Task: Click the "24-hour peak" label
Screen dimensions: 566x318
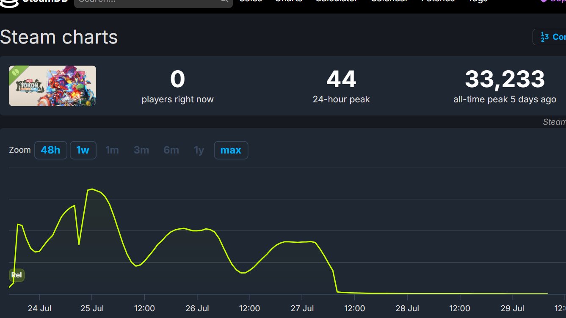Action: (x=341, y=99)
